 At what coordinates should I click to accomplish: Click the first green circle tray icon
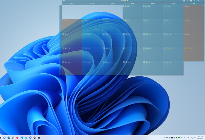(177, 138)
